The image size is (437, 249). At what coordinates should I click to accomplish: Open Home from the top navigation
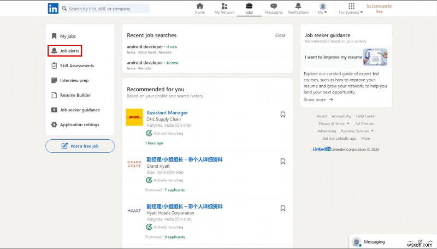click(200, 8)
